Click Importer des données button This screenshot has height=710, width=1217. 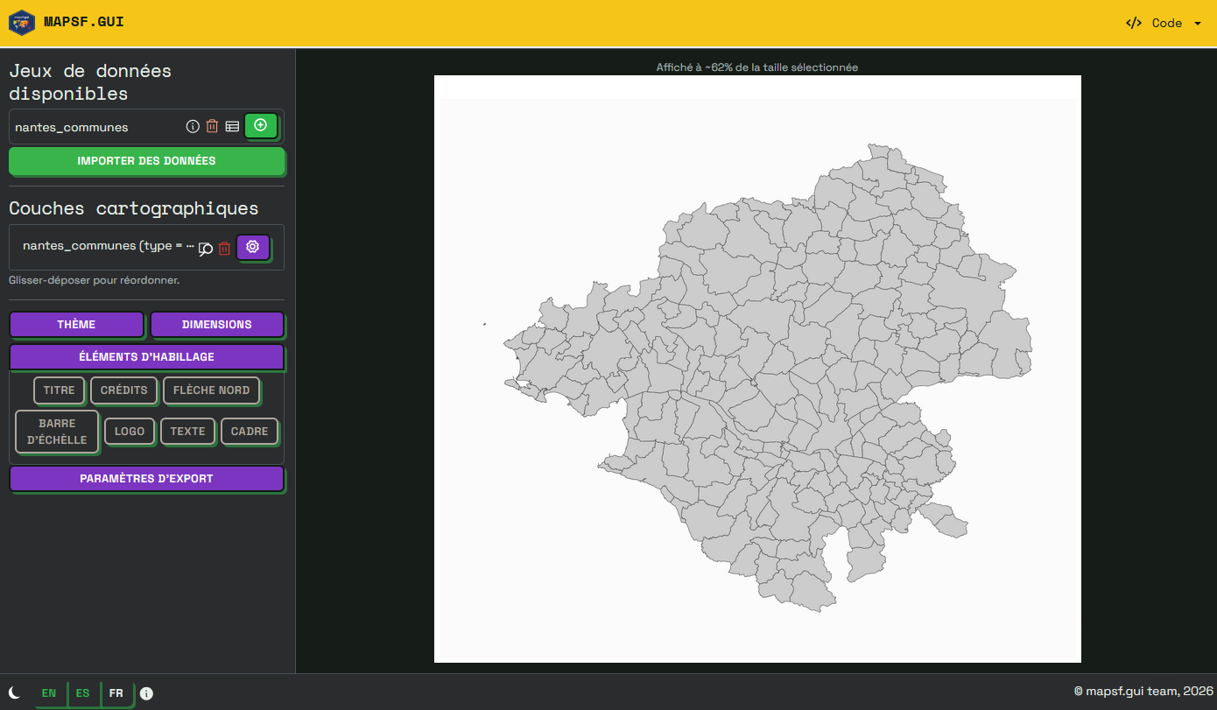(146, 161)
